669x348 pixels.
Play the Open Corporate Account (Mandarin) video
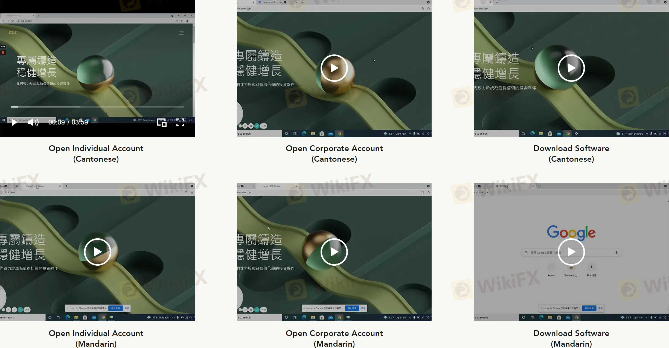tap(334, 252)
